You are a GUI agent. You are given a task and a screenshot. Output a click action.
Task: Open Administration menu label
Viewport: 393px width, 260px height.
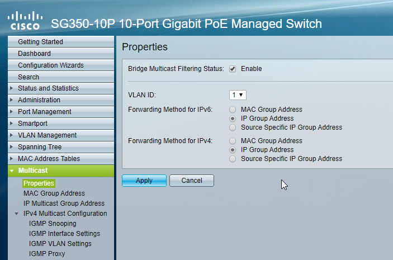pos(39,100)
